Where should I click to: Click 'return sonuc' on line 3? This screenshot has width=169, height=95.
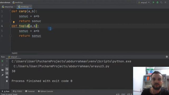tap(30, 21)
